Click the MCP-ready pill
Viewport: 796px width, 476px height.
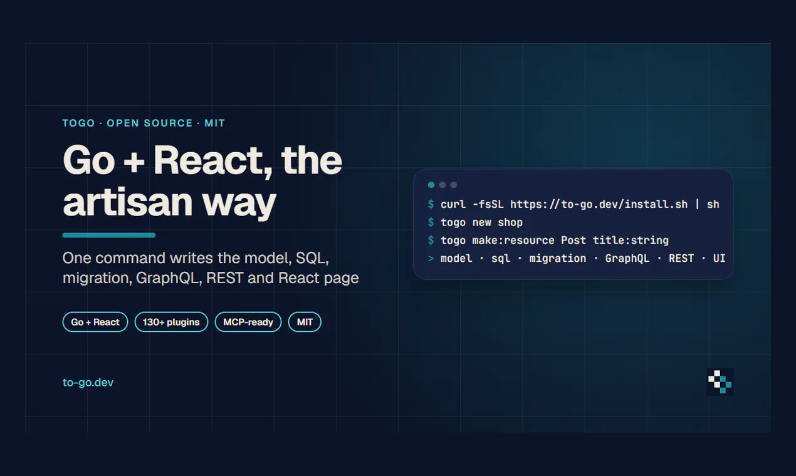pyautogui.click(x=248, y=322)
